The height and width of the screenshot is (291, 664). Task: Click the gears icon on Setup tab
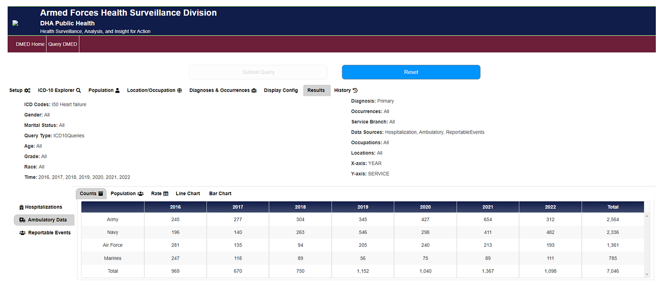27,90
